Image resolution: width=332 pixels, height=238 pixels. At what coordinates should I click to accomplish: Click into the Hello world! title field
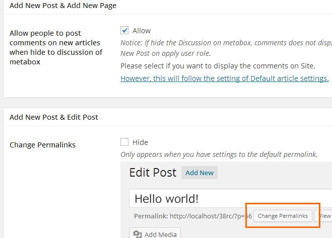[x=227, y=198]
